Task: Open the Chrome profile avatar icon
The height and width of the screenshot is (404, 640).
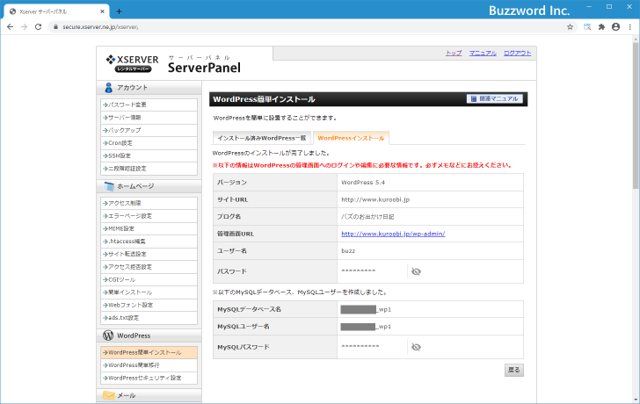Action: point(616,27)
